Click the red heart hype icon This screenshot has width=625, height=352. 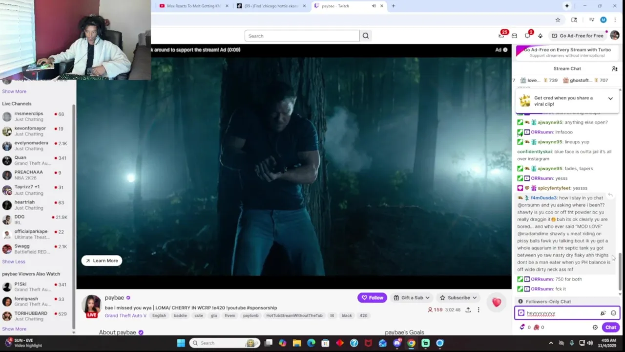pos(497,302)
